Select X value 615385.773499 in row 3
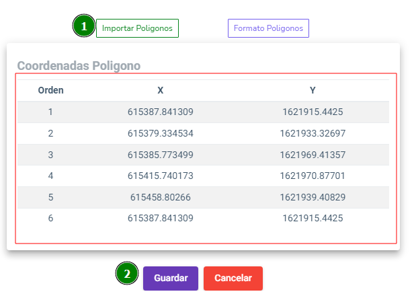Image resolution: width=414 pixels, height=298 pixels. [161, 155]
